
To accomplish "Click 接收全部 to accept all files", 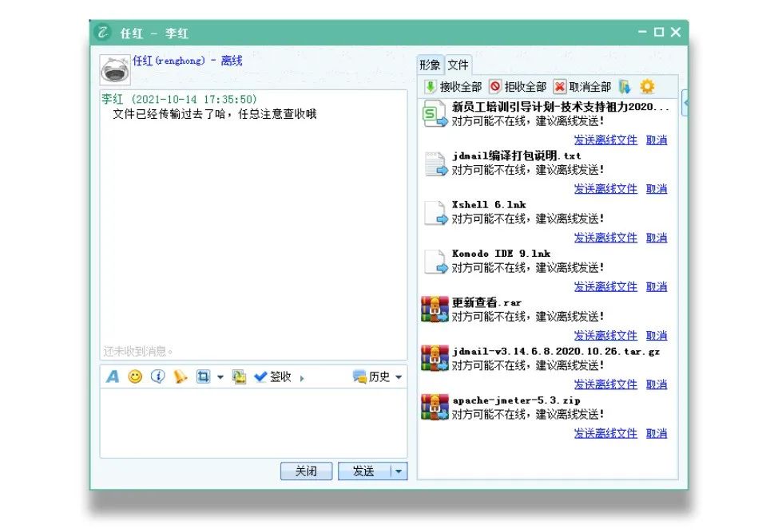I will click(453, 87).
